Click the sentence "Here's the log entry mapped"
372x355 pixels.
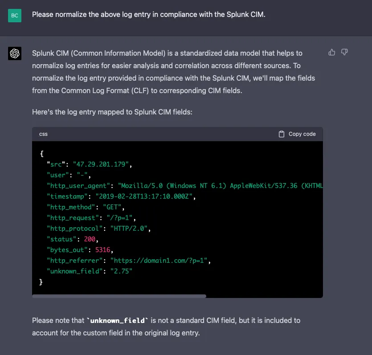pyautogui.click(x=112, y=112)
